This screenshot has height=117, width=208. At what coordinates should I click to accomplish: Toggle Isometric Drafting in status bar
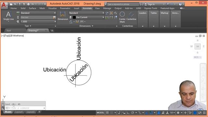pyautogui.click(x=139, y=113)
